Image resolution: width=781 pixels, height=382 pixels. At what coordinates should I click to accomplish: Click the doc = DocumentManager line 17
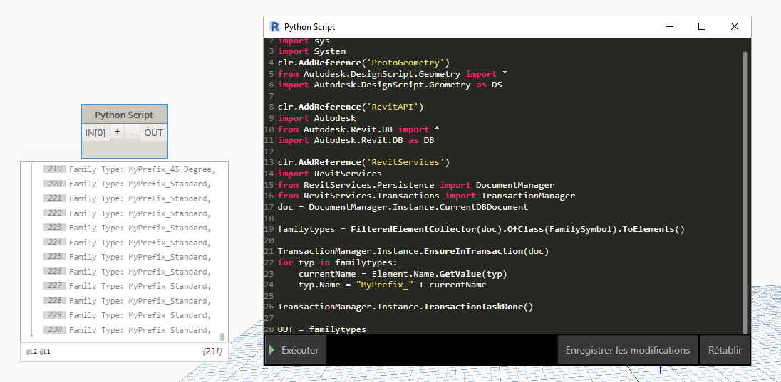pyautogui.click(x=403, y=207)
